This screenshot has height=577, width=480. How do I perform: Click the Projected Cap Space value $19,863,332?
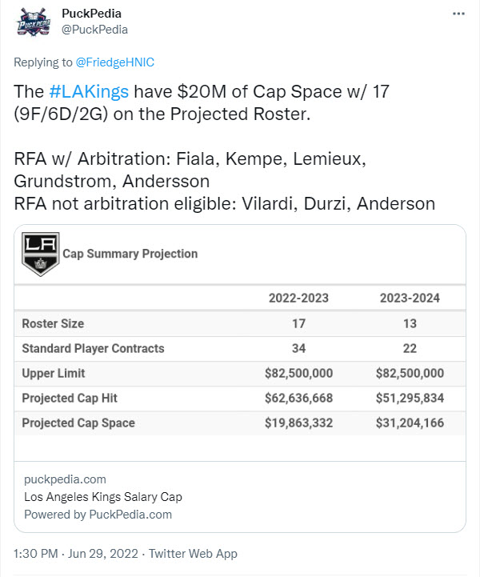click(x=298, y=423)
